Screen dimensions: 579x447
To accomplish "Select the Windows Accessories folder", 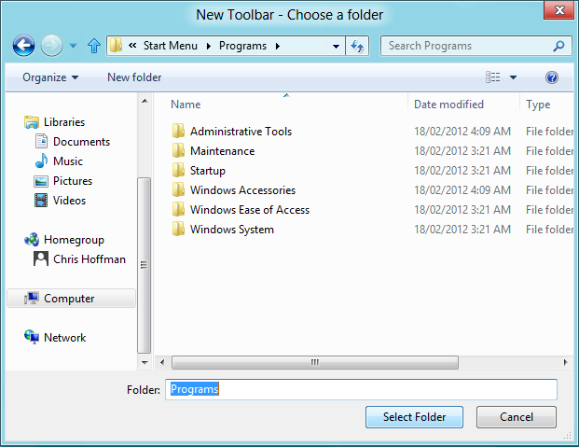I will click(242, 190).
